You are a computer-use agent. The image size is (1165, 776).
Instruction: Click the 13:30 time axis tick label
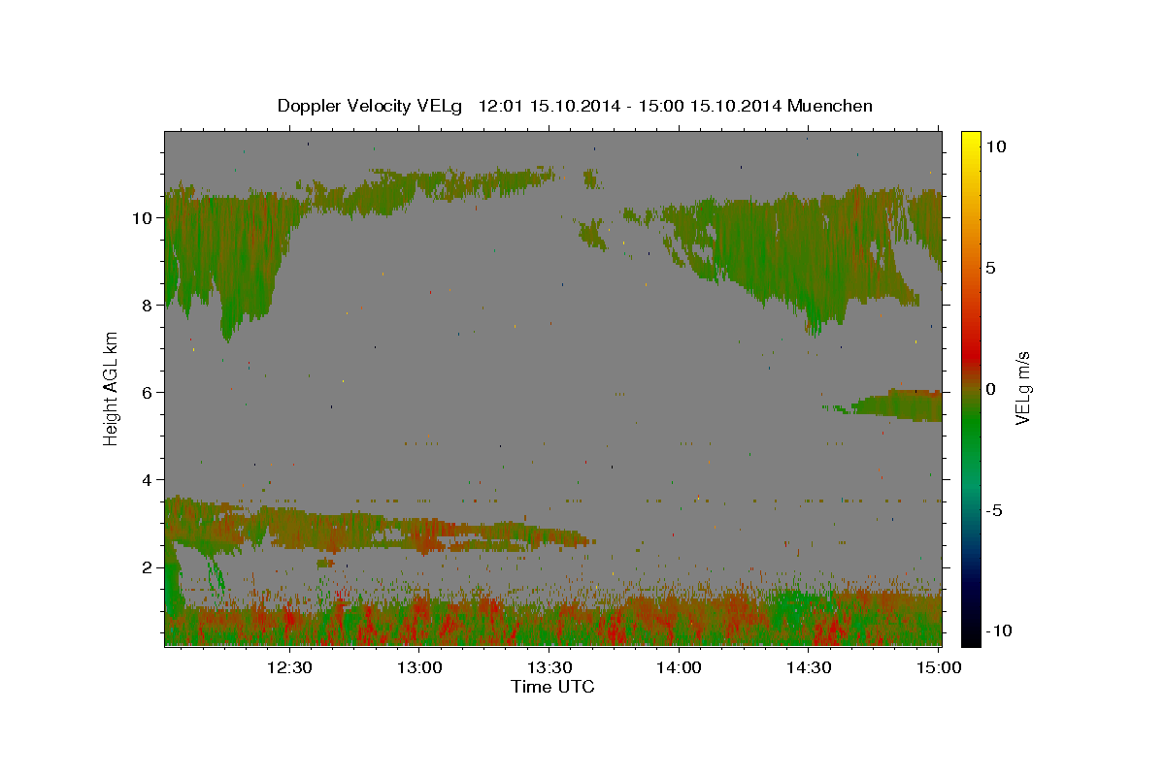pos(549,667)
